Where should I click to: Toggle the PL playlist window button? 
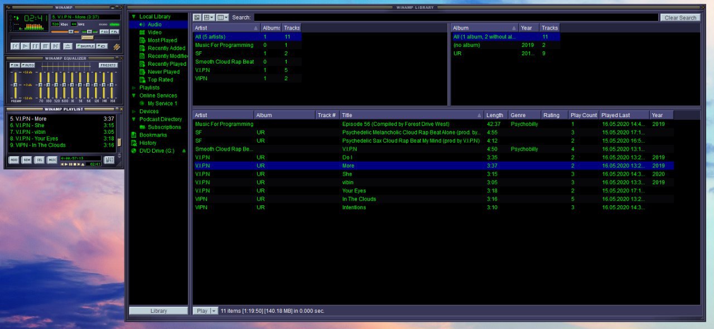pos(114,32)
